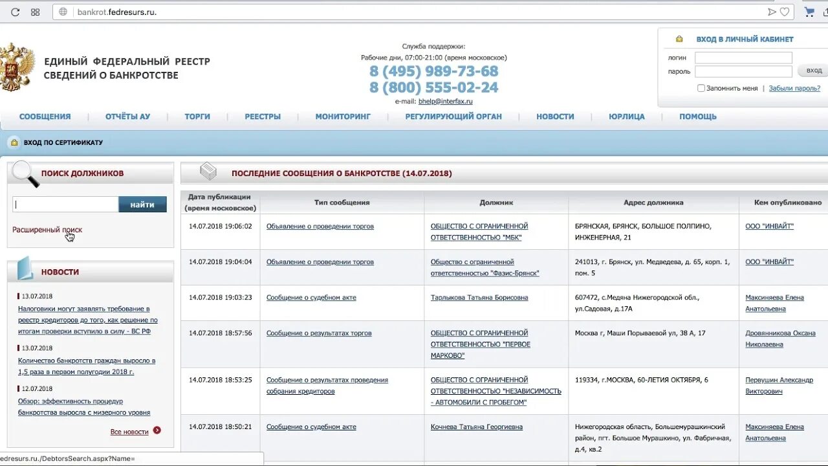Open debtor ООО "МБК" link
Screen dimensions: 828x466
click(x=479, y=232)
